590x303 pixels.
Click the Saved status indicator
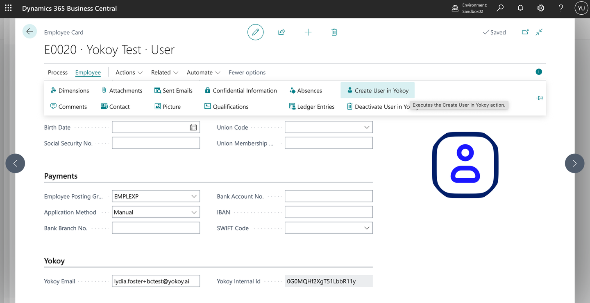pyautogui.click(x=495, y=32)
